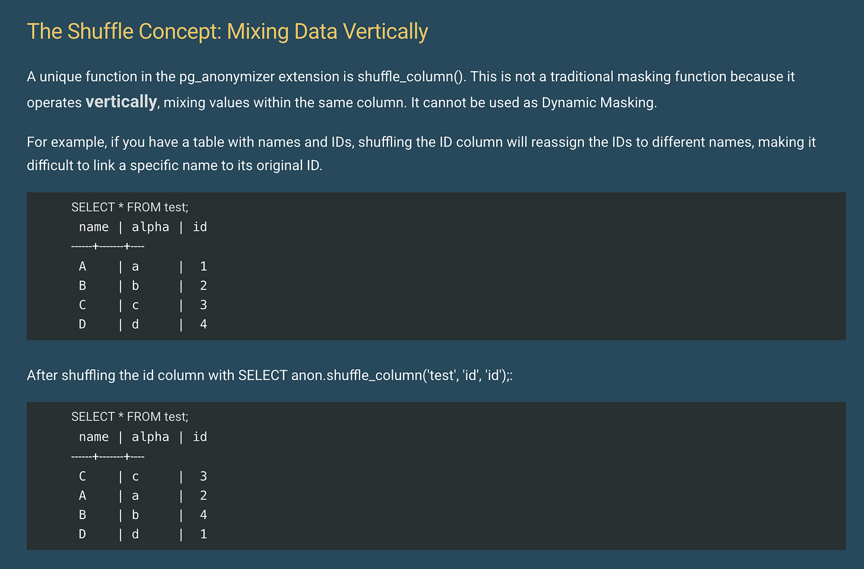Click row "B | b | 2" in first table

(142, 286)
